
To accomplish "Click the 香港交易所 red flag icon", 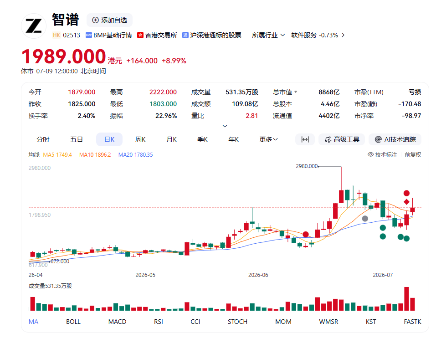I will (140, 35).
